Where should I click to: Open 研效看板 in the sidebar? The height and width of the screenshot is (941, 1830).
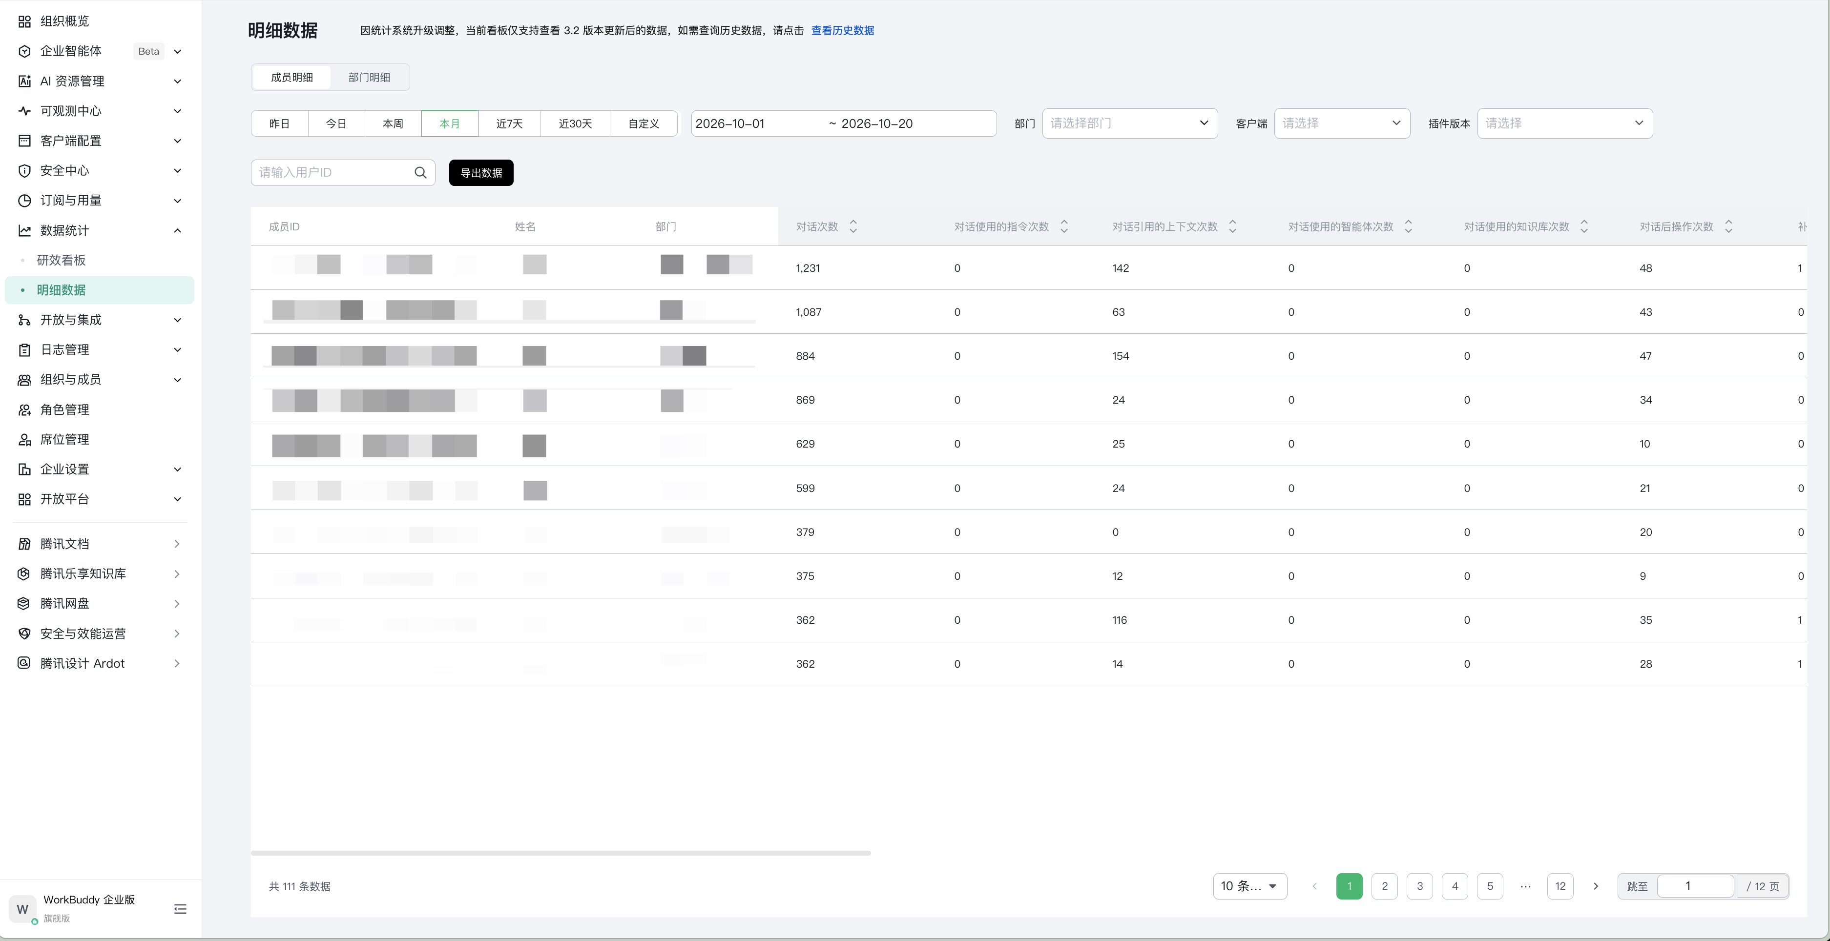[61, 260]
